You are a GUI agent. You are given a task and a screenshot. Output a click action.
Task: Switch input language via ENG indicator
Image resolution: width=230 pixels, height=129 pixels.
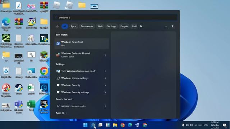206,125
